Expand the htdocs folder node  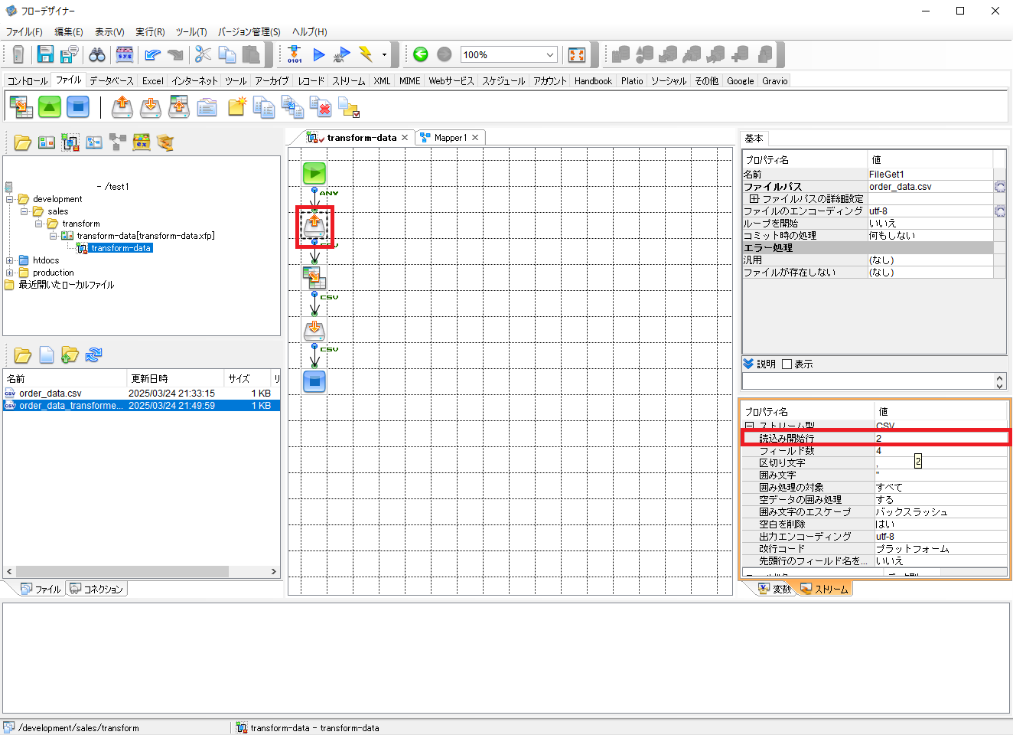coord(9,260)
